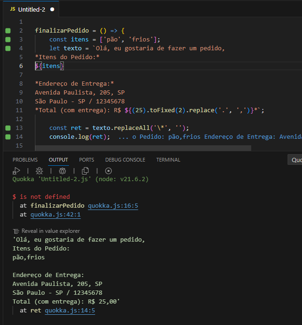This screenshot has height=325, width=302.
Task: Follow the quokka.js:42:1 stack trace link
Action: coord(55,215)
